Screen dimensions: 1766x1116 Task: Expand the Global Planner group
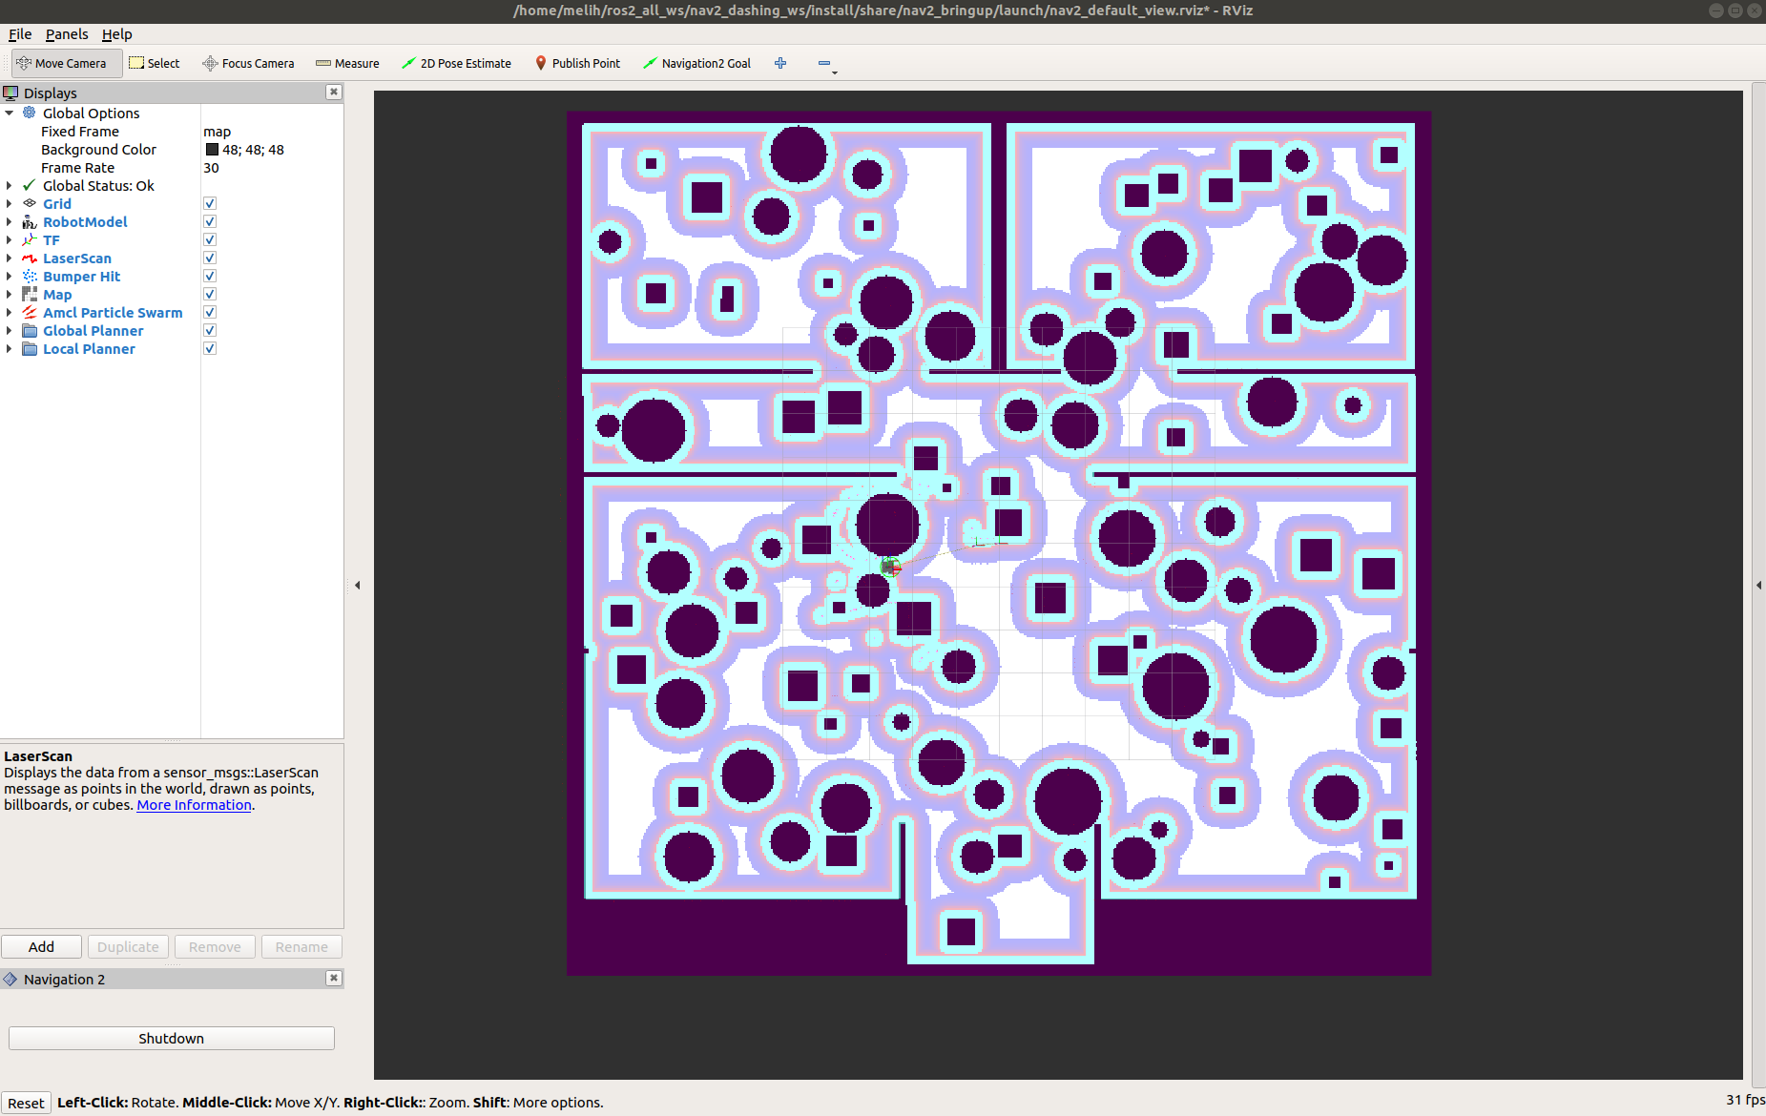click(x=10, y=330)
